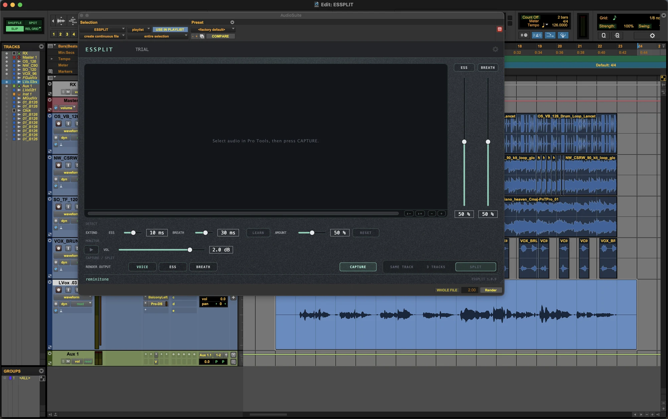The height and width of the screenshot is (419, 668).
Task: Open the playlist dropdown in AudioSuite
Action: [x=139, y=29]
